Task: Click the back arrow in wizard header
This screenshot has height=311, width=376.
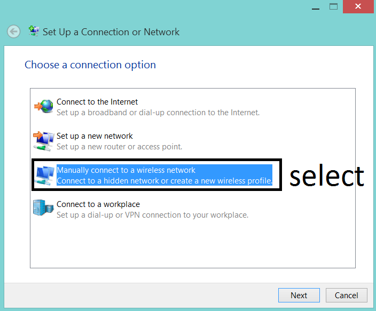Action: pos(13,31)
